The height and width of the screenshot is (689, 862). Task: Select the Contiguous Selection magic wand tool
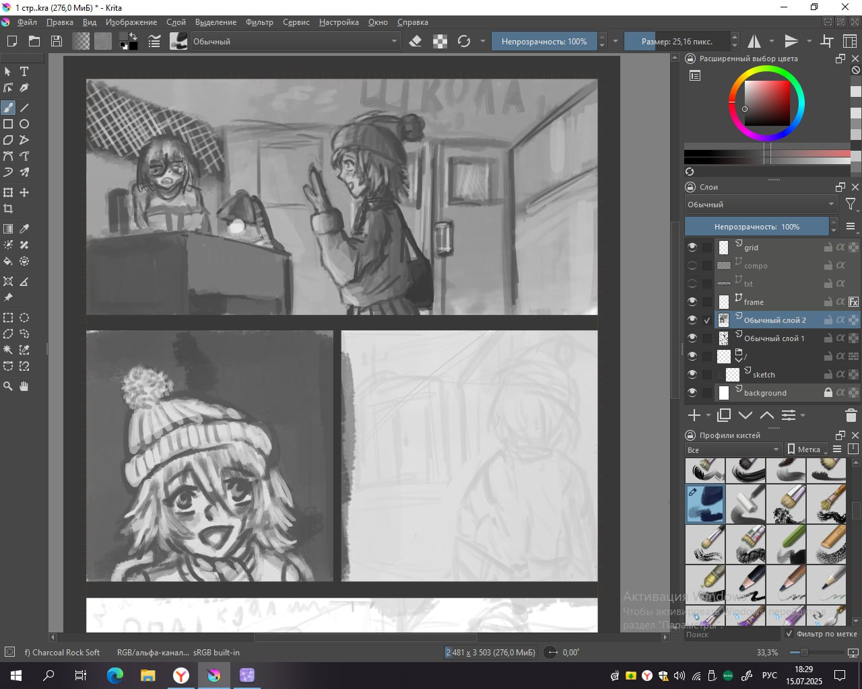8,350
